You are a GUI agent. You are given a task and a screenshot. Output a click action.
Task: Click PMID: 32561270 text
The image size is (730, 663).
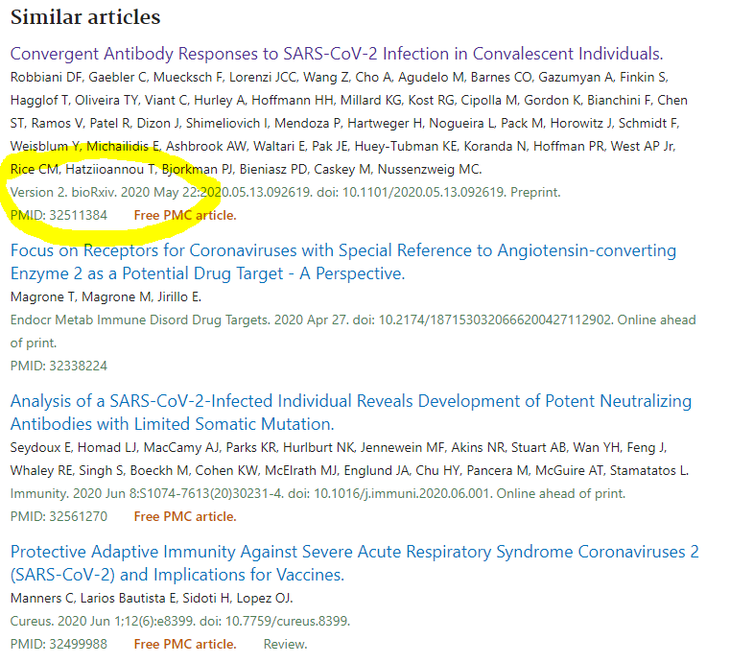(59, 516)
